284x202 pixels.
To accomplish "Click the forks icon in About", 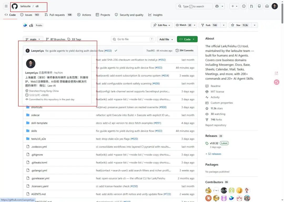I will coord(207,120).
